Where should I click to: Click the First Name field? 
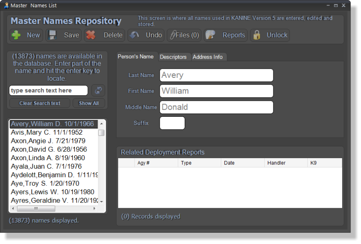pos(216,91)
